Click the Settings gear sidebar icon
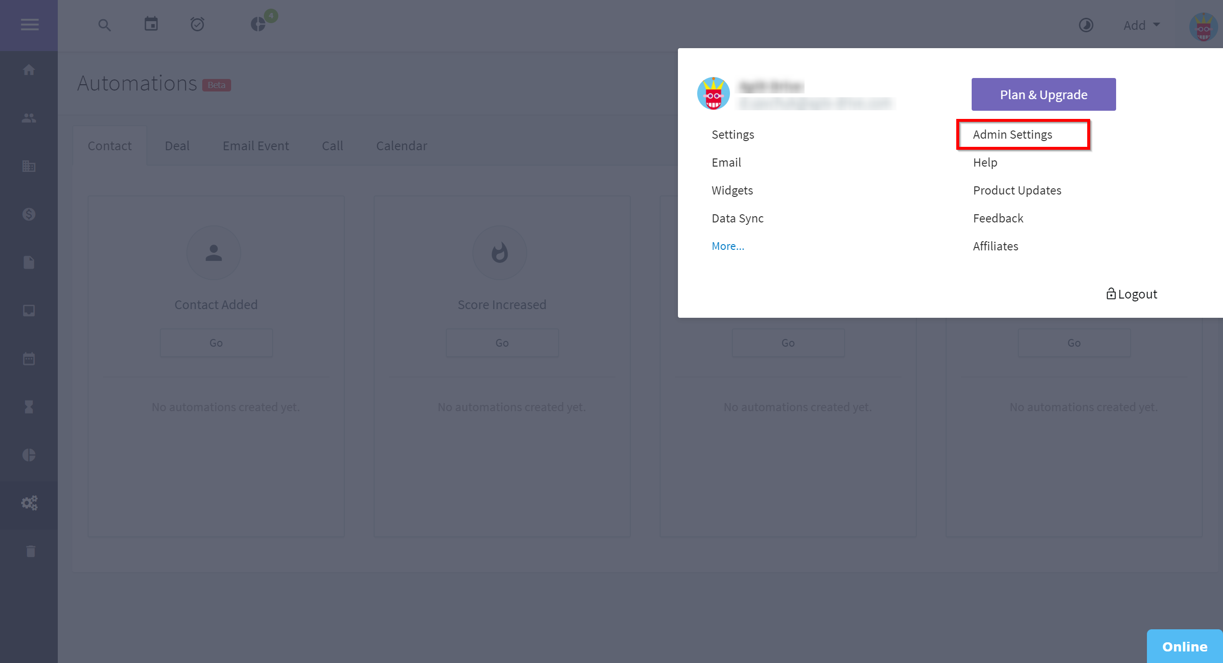The width and height of the screenshot is (1223, 663). [x=29, y=503]
